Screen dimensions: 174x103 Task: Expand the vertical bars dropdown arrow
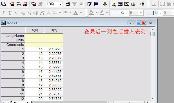point(70,13)
